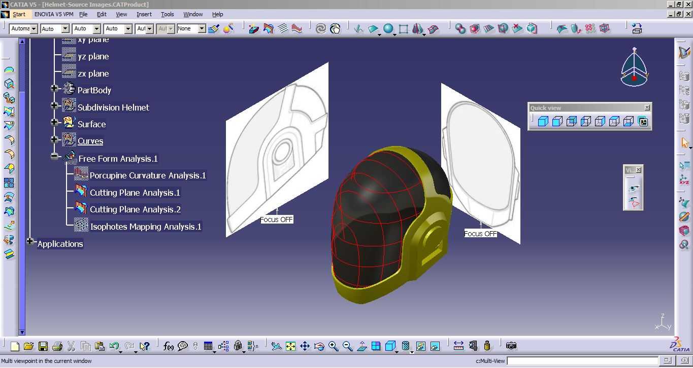Open a file with the folder icon
This screenshot has height=368, width=693.
pos(28,346)
